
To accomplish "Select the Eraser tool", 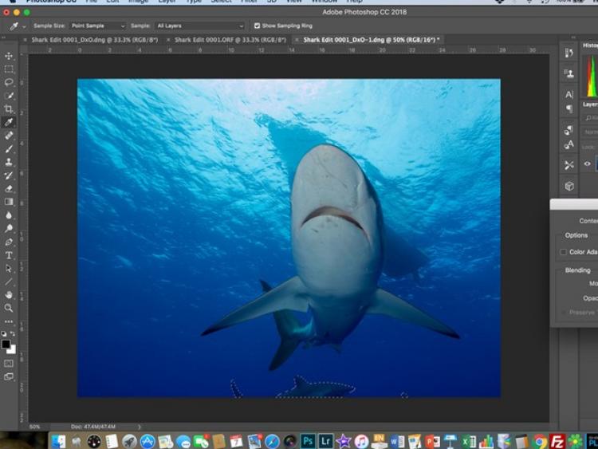I will [x=9, y=189].
